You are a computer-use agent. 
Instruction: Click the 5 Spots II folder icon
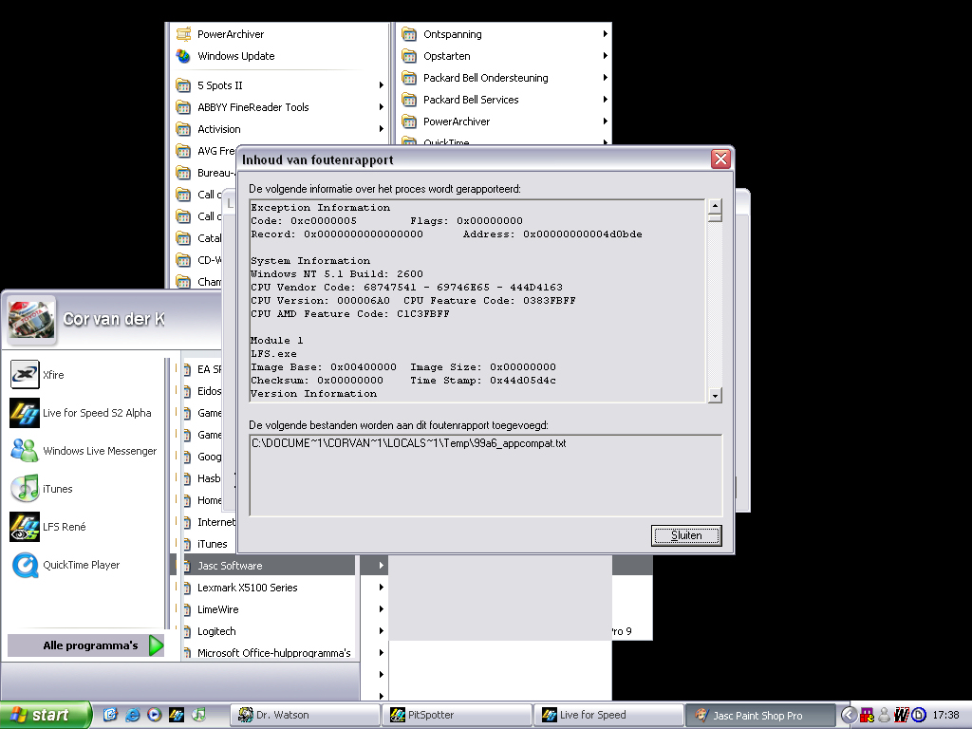[x=183, y=85]
